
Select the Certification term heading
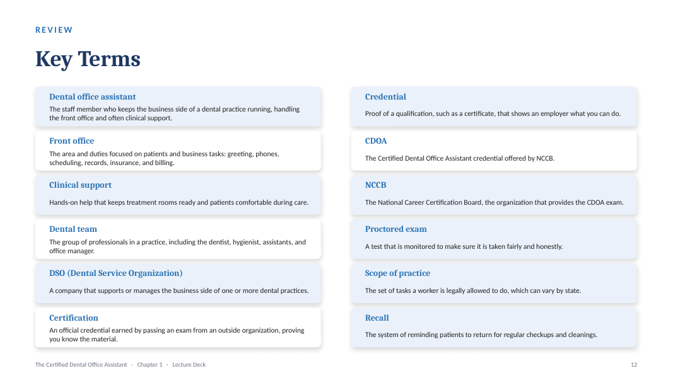73,318
